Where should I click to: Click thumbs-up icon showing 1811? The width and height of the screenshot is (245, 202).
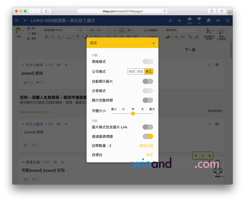[x=189, y=19]
